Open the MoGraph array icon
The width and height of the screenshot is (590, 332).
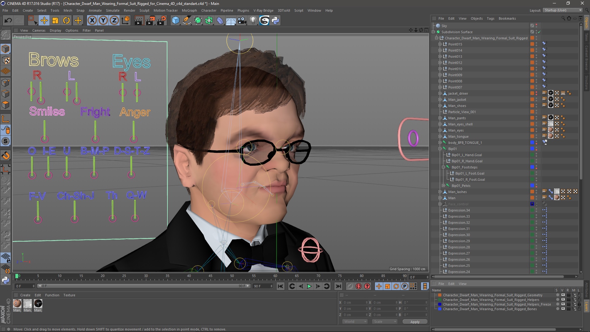tap(209, 21)
